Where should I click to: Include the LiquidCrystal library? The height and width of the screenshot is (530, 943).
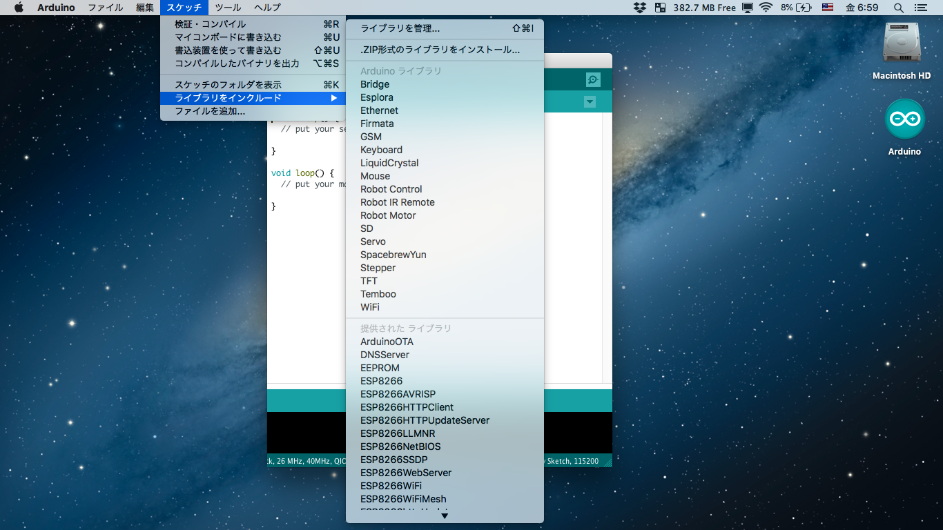tap(445, 163)
